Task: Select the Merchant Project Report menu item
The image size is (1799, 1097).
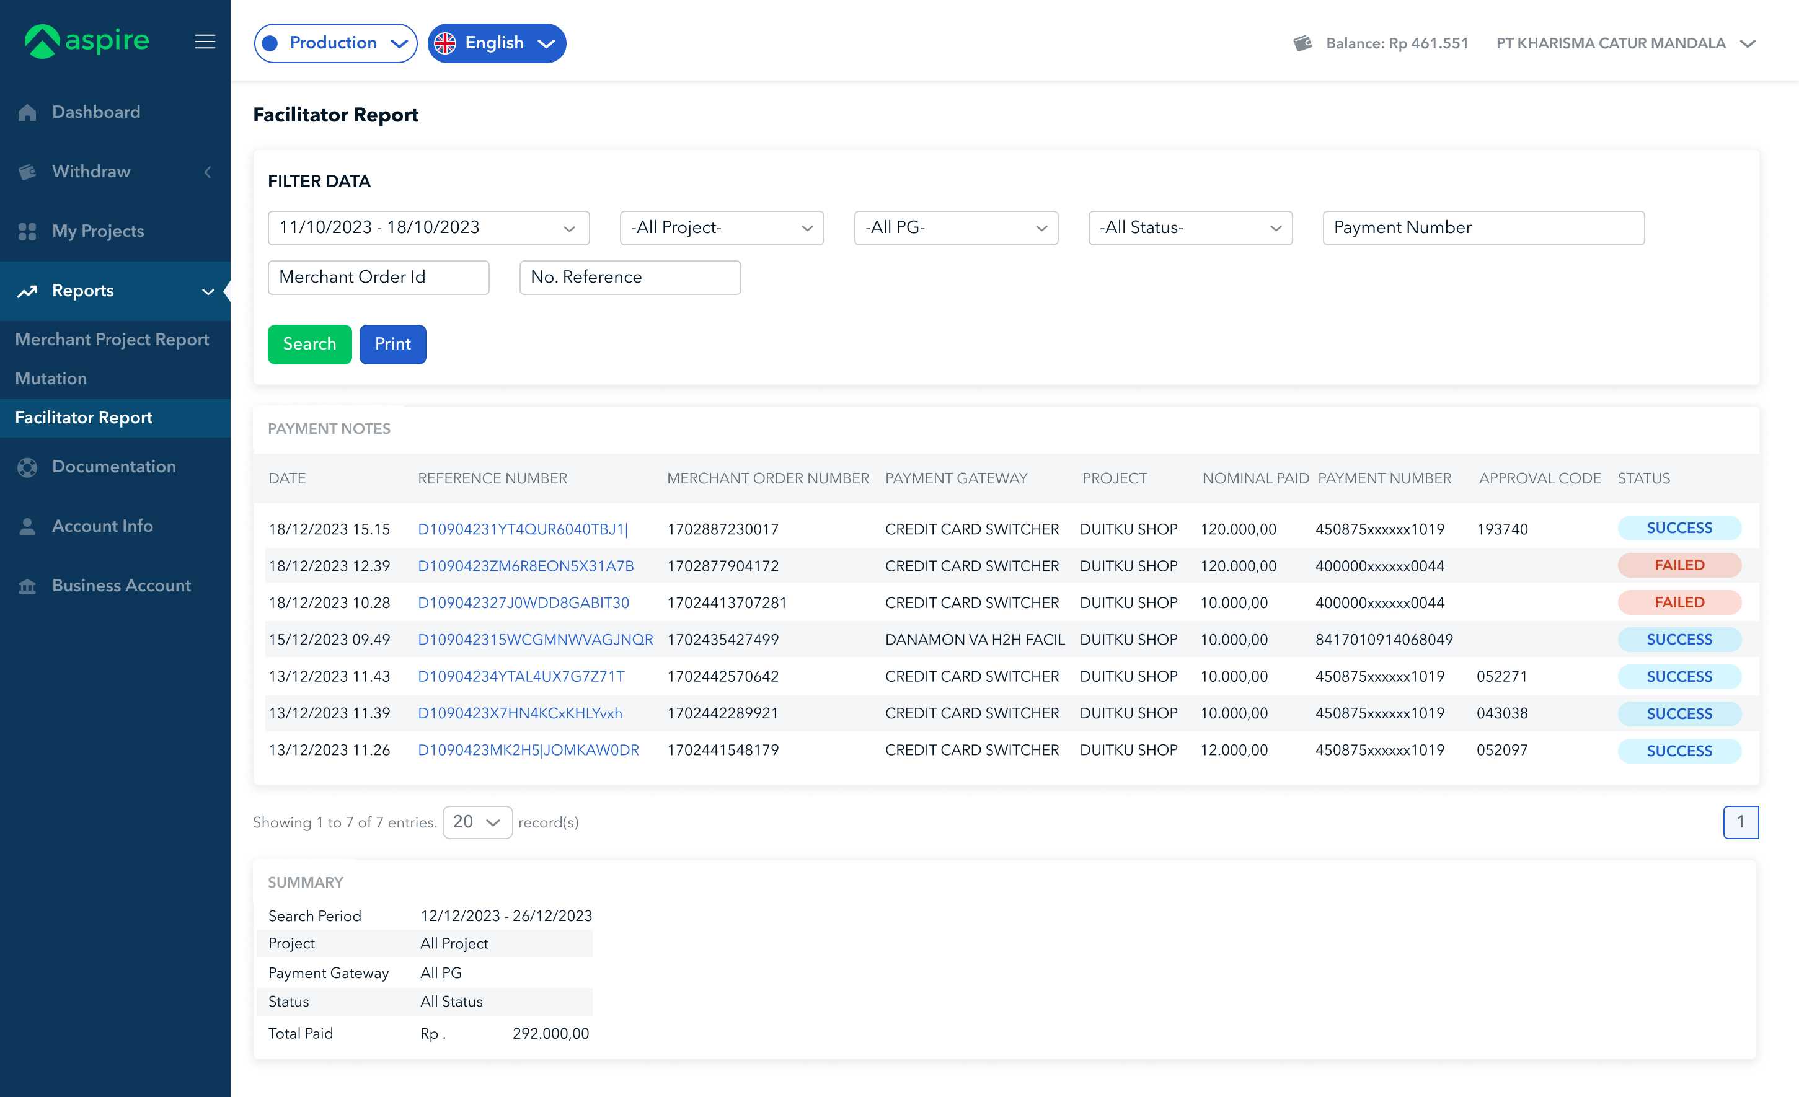Action: click(x=110, y=340)
